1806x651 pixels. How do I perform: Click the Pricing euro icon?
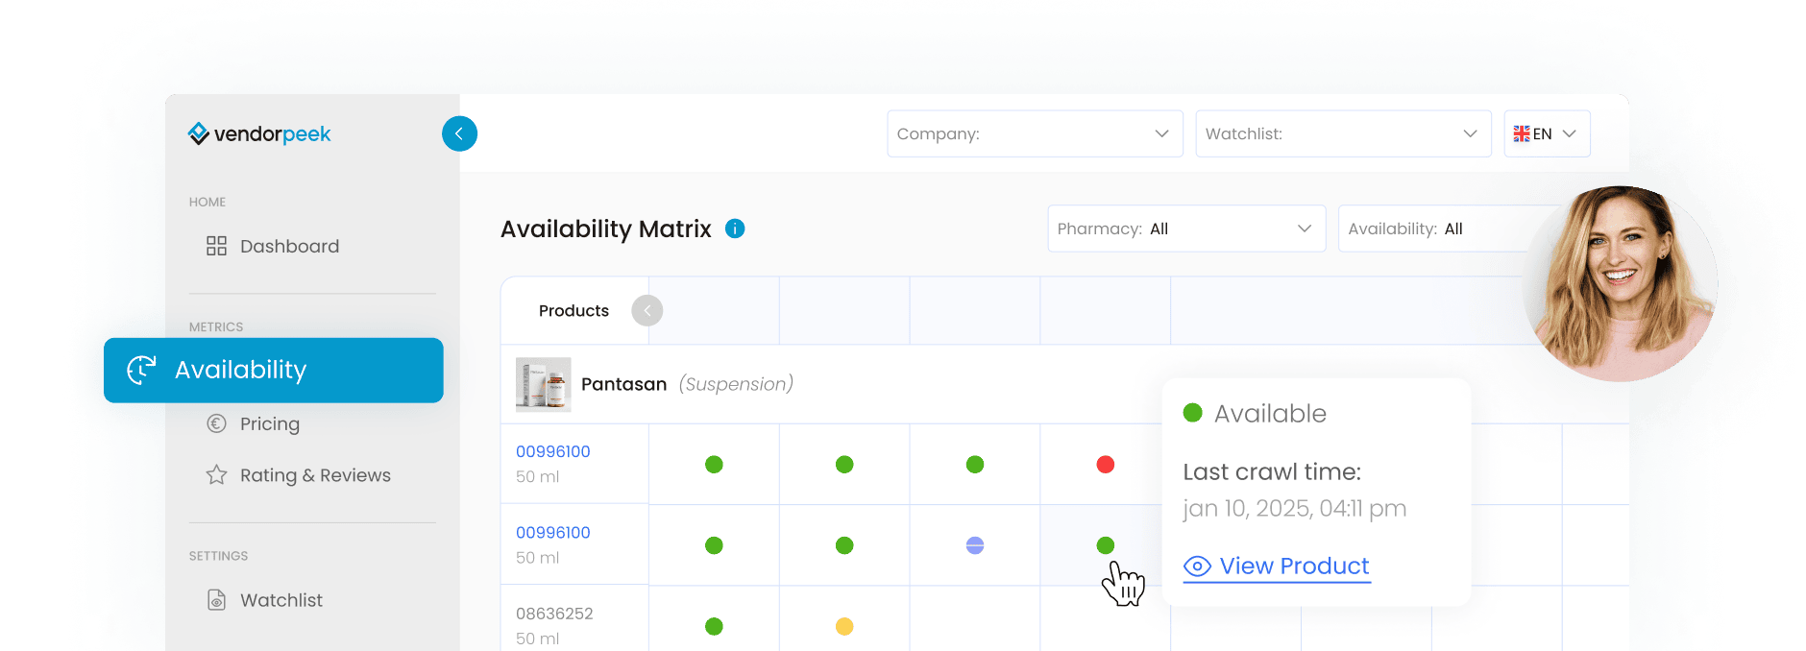point(216,423)
